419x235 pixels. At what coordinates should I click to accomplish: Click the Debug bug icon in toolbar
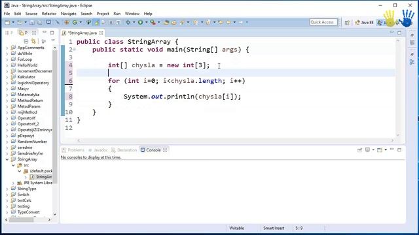click(x=128, y=22)
